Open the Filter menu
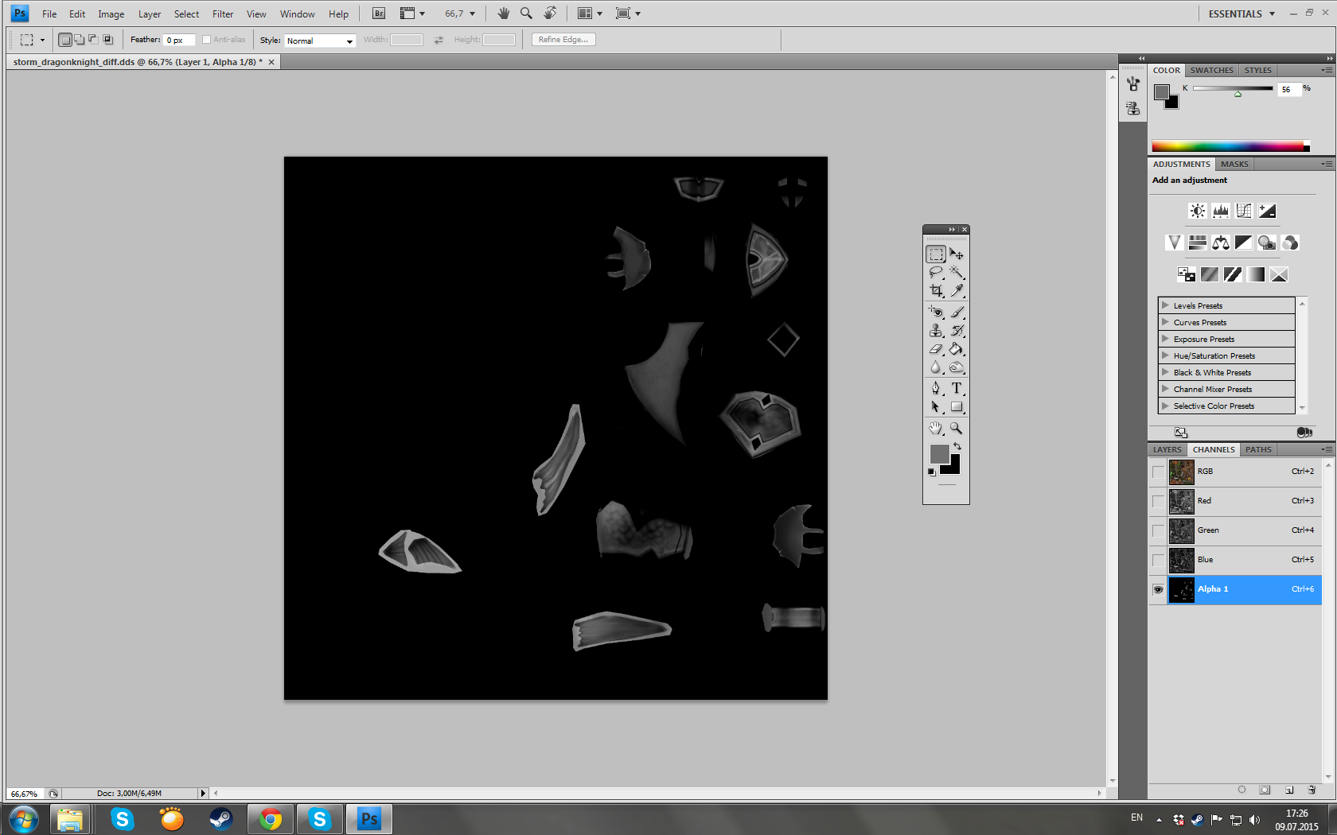 [x=223, y=14]
